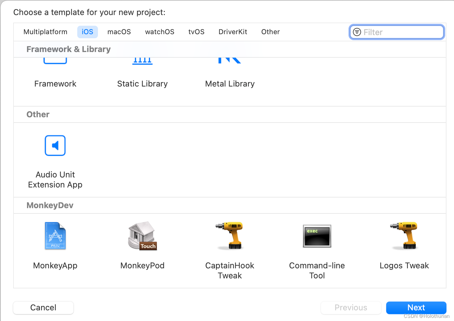Select the Audio Unit Extension App icon
The width and height of the screenshot is (454, 321).
coord(55,145)
